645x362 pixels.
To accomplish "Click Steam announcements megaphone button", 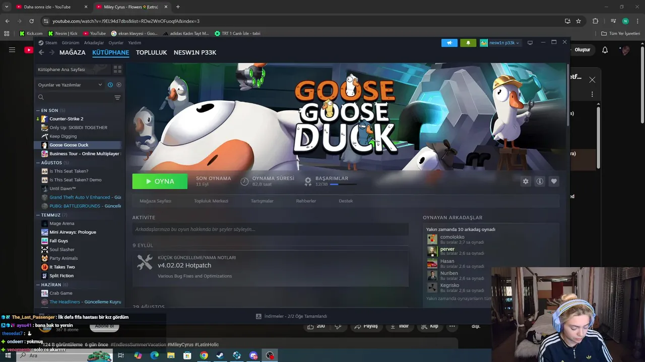I will [449, 43].
